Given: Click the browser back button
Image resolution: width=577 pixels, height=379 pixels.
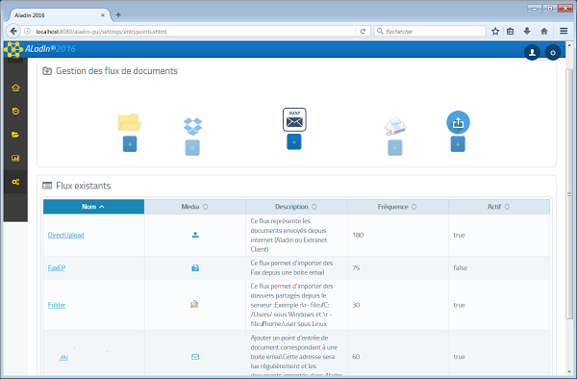Looking at the screenshot, I should point(13,32).
